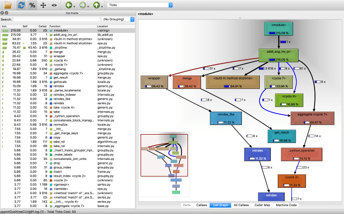Close the Flat Profile panel
This screenshot has width=344, height=214.
tap(2, 13)
